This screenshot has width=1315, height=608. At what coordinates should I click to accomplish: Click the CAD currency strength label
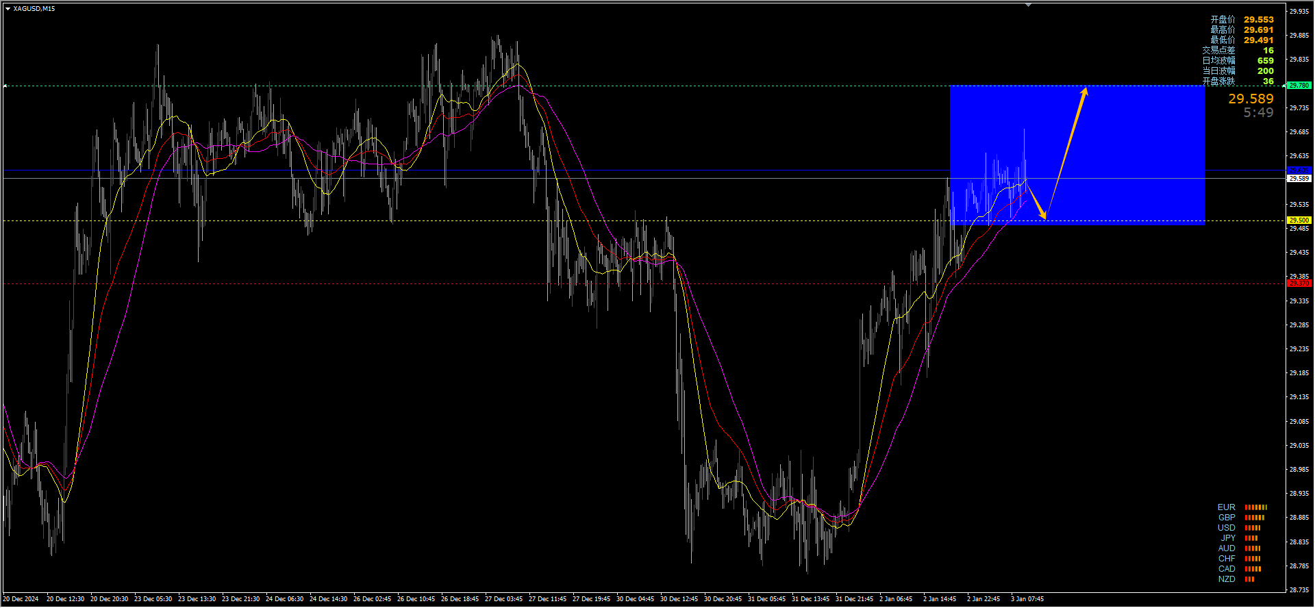pos(1227,570)
